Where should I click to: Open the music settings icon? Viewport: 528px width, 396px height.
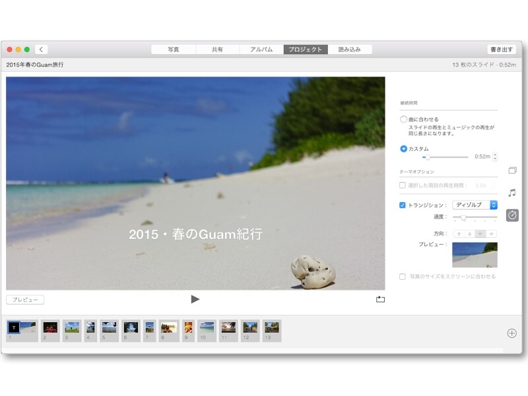point(512,193)
